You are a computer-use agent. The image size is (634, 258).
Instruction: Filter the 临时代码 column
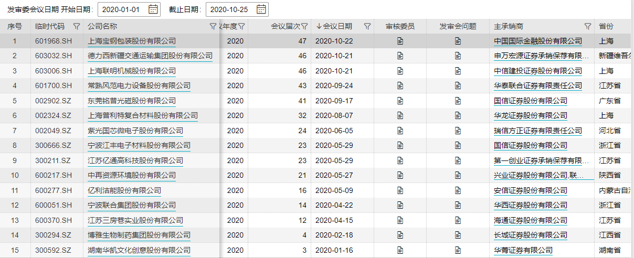(77, 26)
